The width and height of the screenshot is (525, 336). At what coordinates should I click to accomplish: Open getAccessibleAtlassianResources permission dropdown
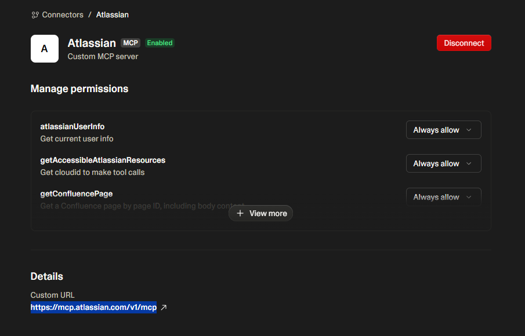pyautogui.click(x=443, y=163)
